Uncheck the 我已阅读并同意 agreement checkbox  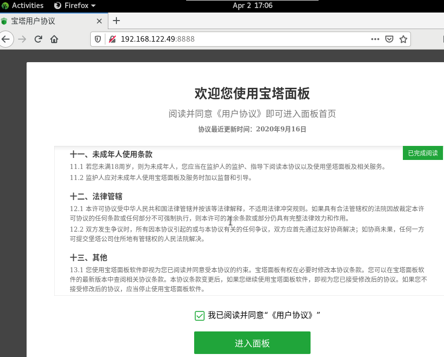click(200, 315)
